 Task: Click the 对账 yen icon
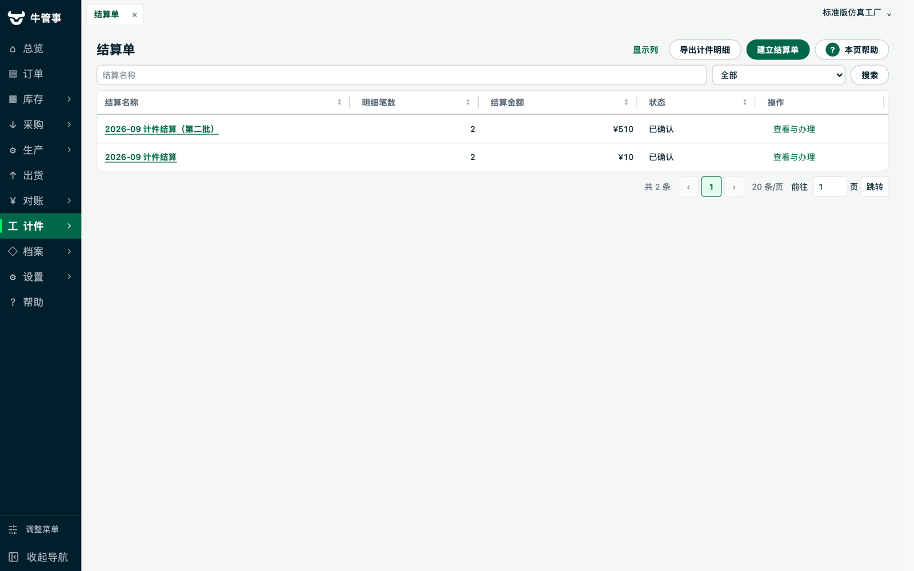13,201
